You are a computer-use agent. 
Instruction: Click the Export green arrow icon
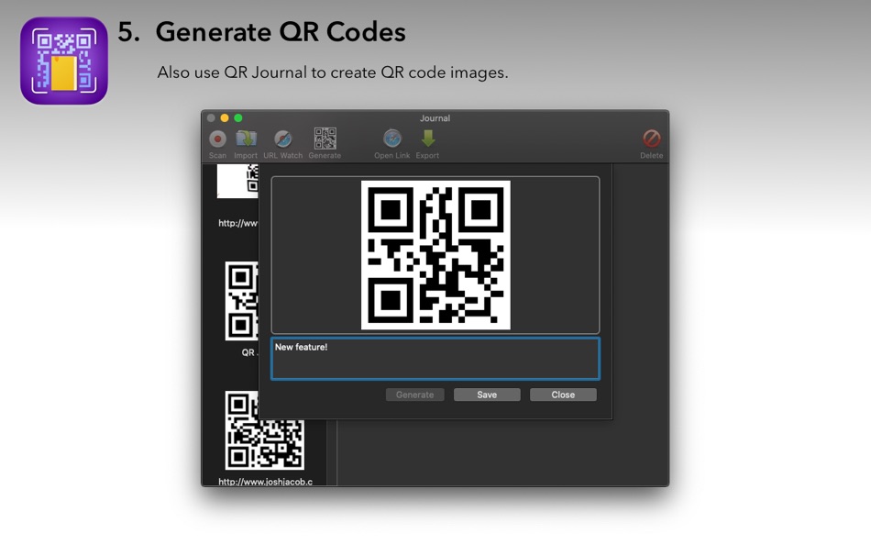tap(428, 139)
